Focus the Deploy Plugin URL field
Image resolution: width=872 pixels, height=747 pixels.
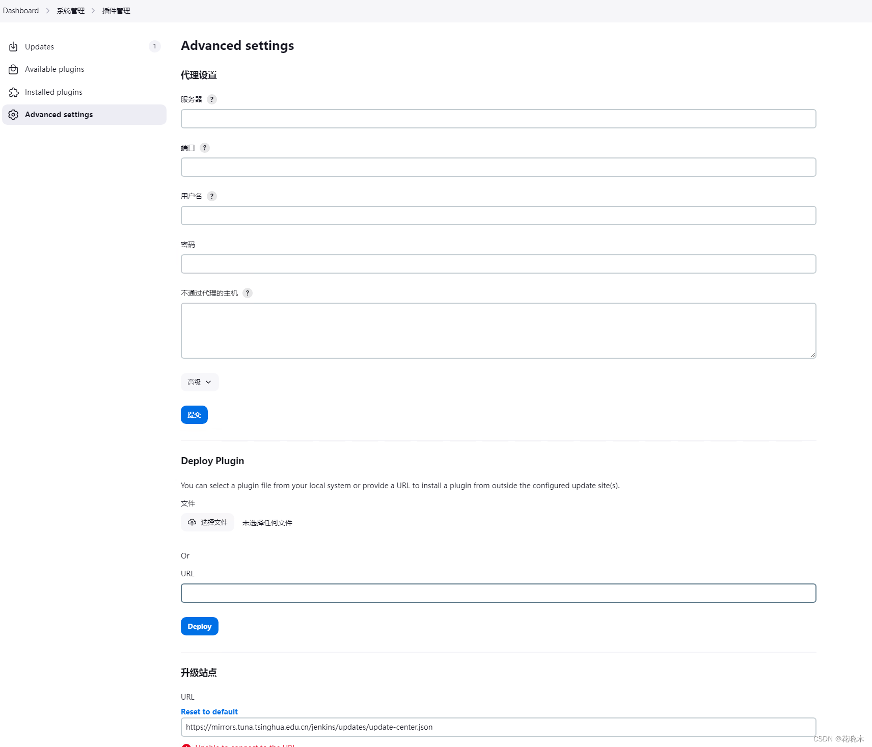498,593
